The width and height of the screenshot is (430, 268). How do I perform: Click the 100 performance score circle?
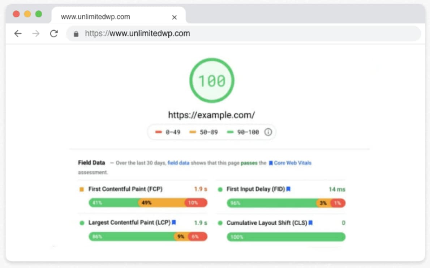point(212,80)
